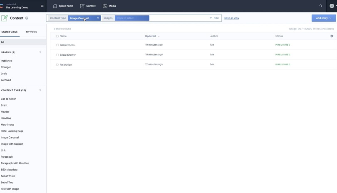Open the hamburger menu beside The Learning Demo

click(42, 6)
